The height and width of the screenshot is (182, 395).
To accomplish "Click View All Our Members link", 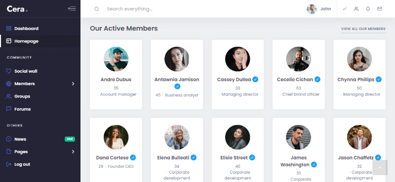I will coord(363,29).
